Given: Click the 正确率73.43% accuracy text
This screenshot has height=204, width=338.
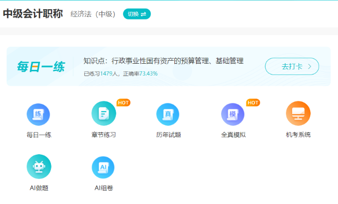Looking at the screenshot, I should (140, 73).
